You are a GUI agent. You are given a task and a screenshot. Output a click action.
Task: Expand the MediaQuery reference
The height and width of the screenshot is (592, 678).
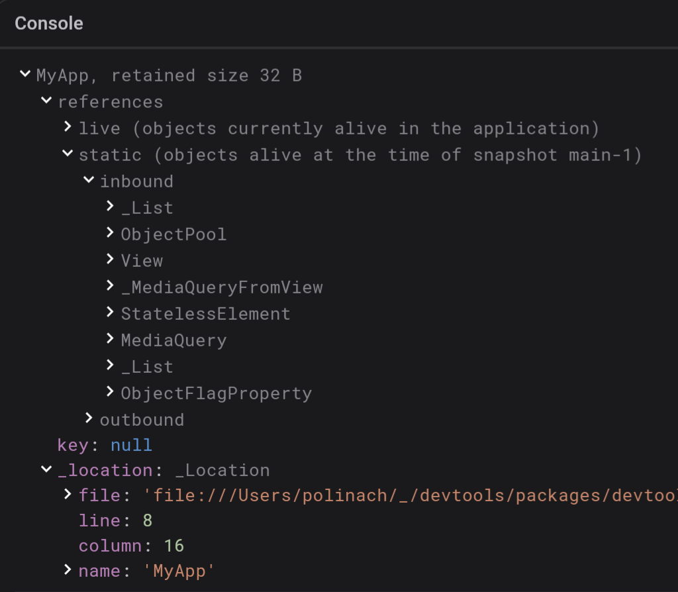pos(110,339)
